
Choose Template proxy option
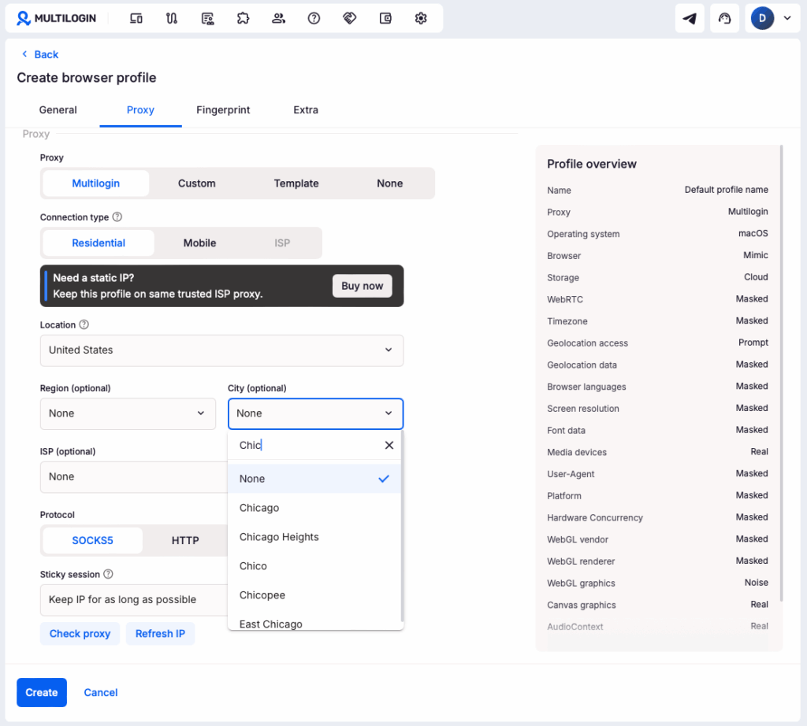(296, 183)
